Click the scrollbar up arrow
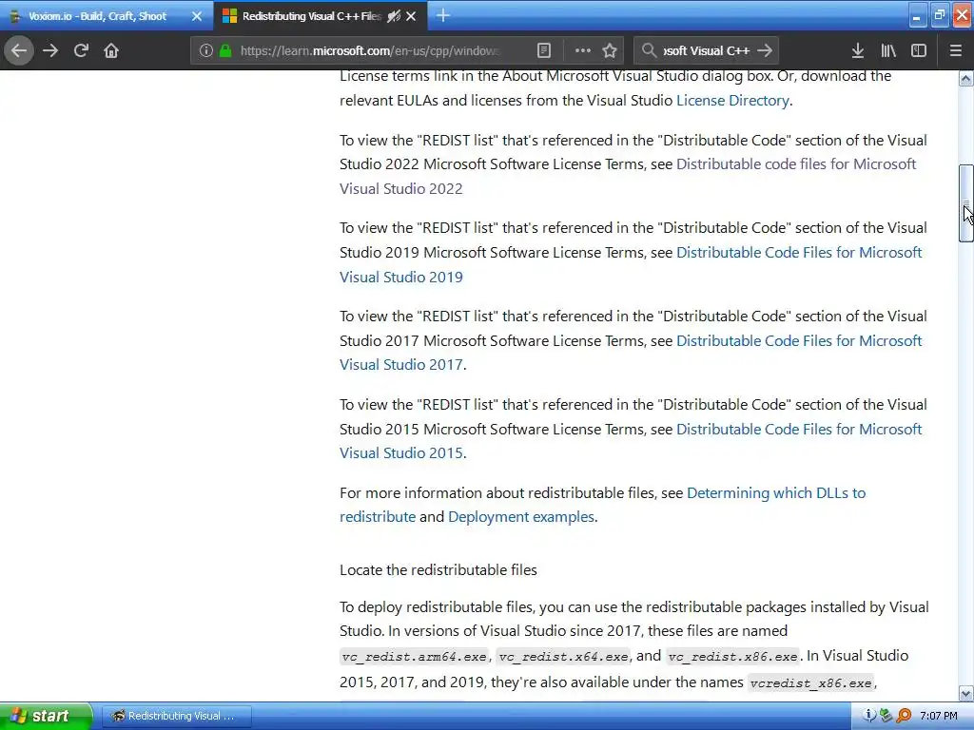This screenshot has height=730, width=974. point(966,78)
